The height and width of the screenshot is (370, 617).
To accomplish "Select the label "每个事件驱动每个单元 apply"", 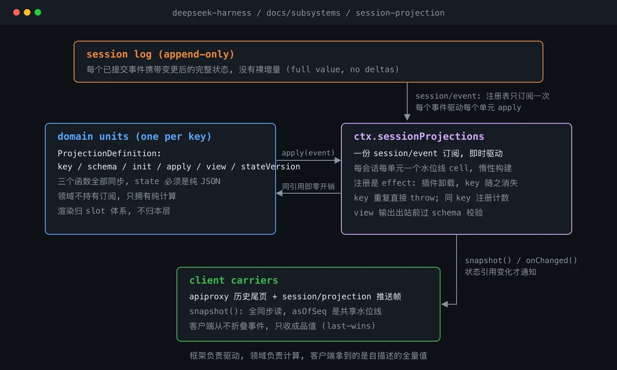I will point(468,107).
